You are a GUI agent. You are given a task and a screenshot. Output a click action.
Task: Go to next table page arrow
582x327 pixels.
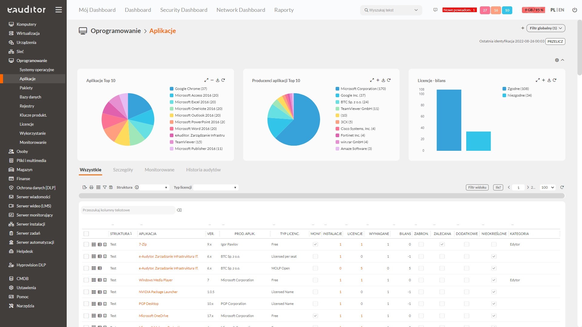pyautogui.click(x=528, y=187)
